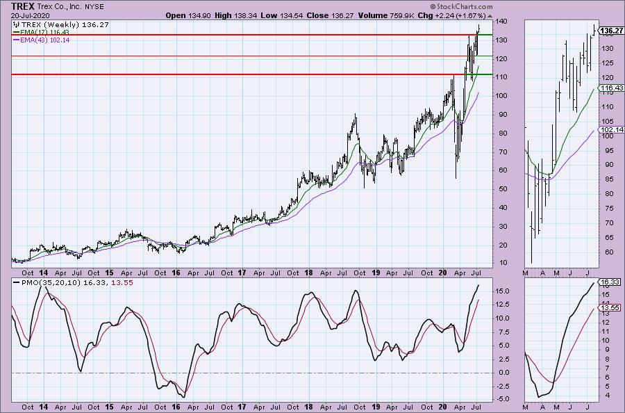Screen dimensions: 625x413
Task: Click the '-2.5' PMO axis label
Action: coord(501,387)
